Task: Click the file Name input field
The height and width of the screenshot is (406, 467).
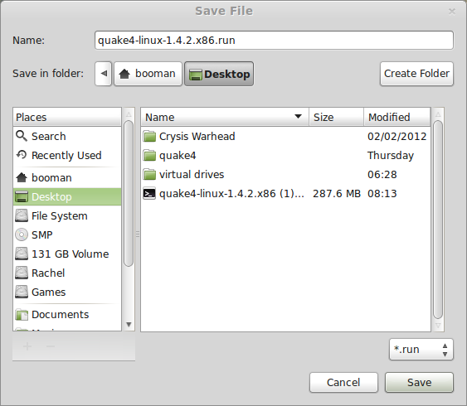Action: (x=274, y=40)
